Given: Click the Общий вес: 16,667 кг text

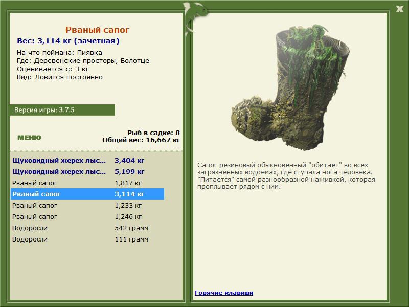Looking at the screenshot, I should click(141, 140).
